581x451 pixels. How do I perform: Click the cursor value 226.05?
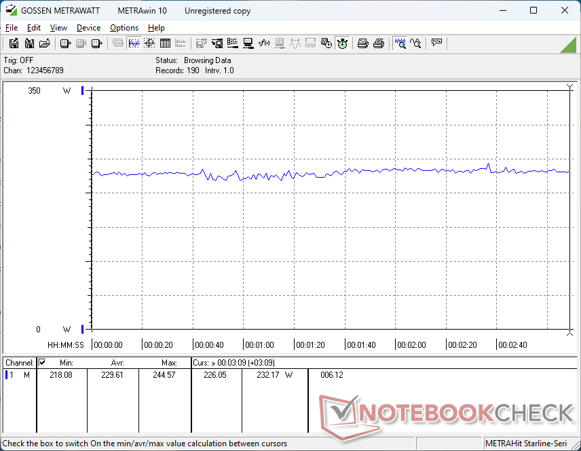coord(215,375)
